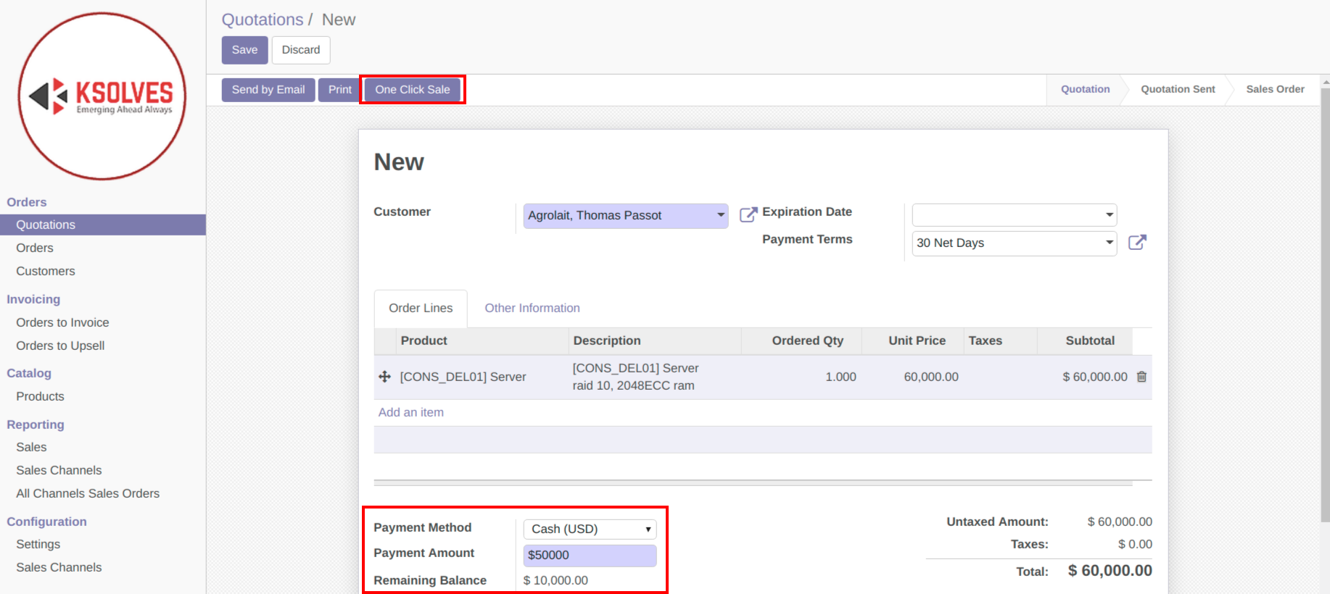1330x594 pixels.
Task: Switch to the Other Information tab
Action: coord(532,308)
